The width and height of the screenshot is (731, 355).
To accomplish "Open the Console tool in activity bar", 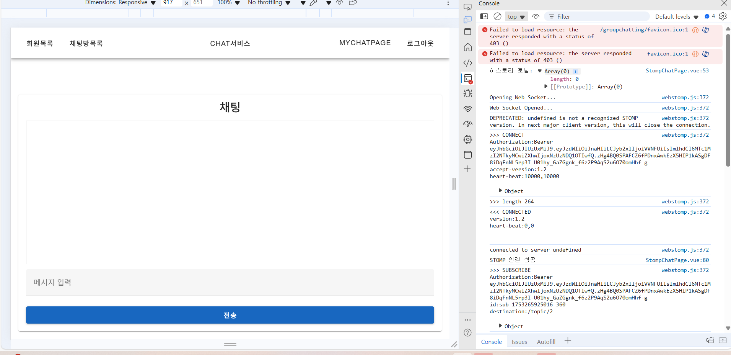I will pos(467,79).
